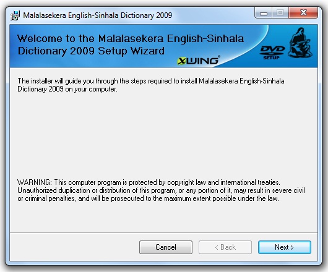This screenshot has width=328, height=272.
Task: Click the WARNING copyright notice text
Action: (x=161, y=190)
